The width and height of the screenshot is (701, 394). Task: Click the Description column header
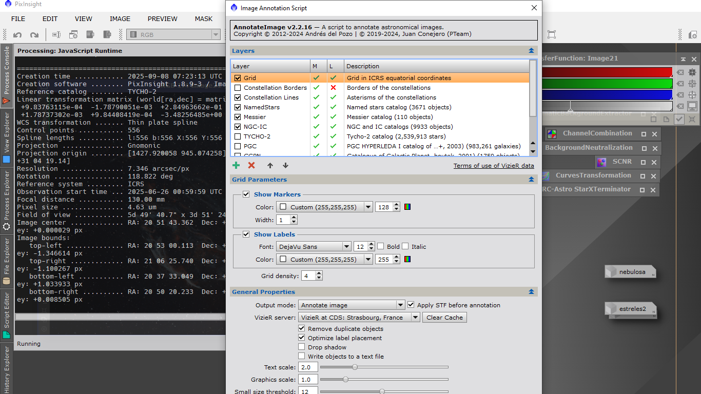pyautogui.click(x=437, y=66)
